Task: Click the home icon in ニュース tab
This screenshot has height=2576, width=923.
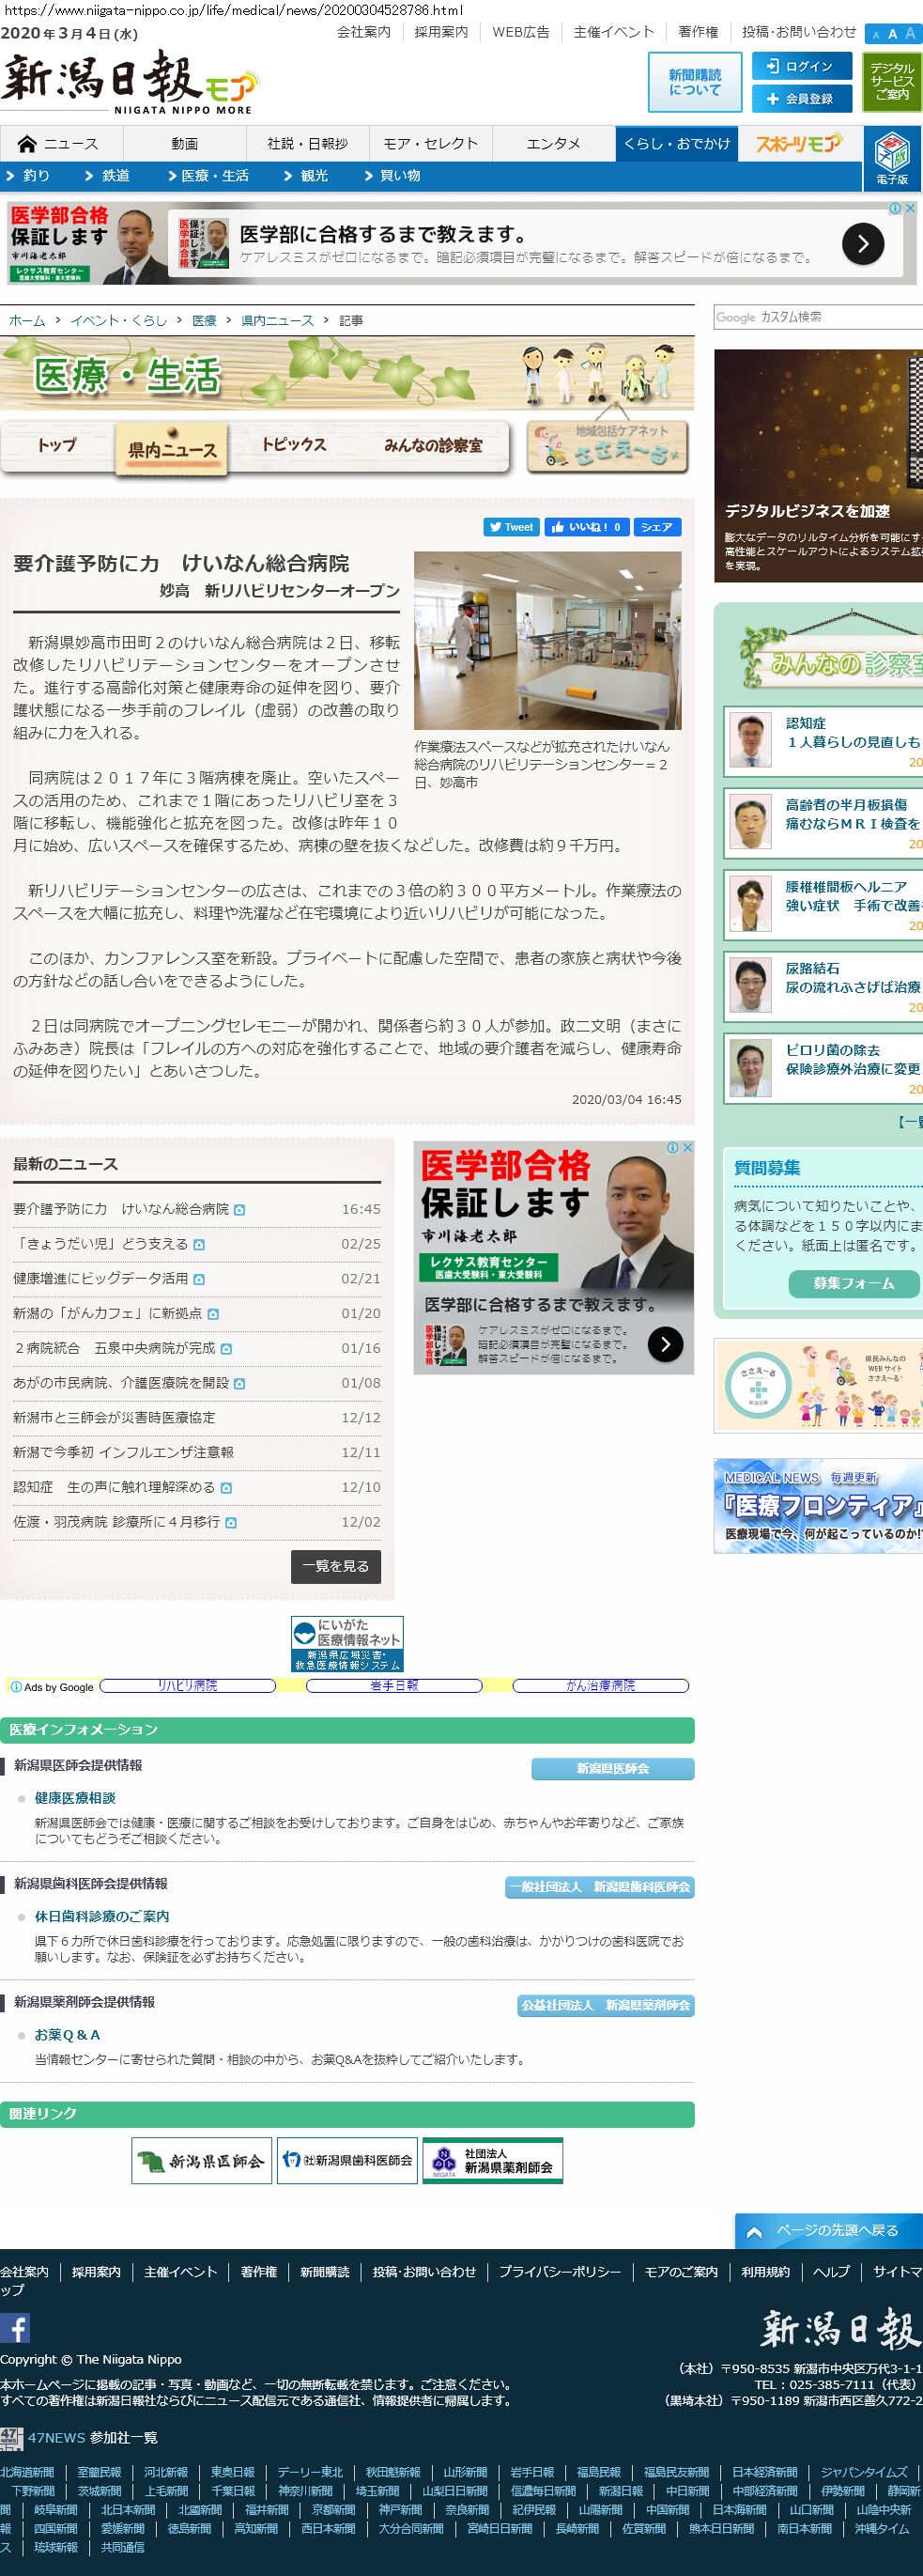Action: [x=27, y=144]
